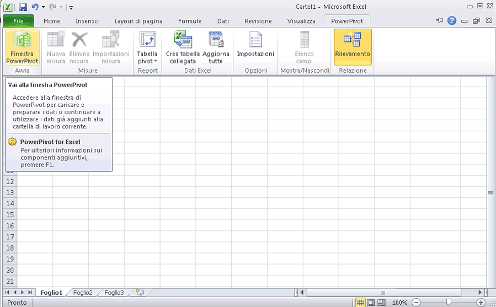Select the Foglio1 sheet tab

51,293
